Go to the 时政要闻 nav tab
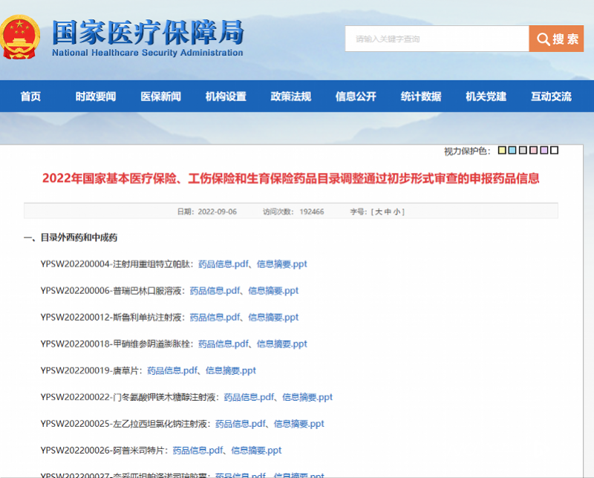This screenshot has height=478, width=594. coord(96,96)
